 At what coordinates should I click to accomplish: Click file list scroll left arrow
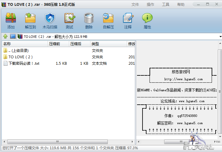click(x=4, y=142)
